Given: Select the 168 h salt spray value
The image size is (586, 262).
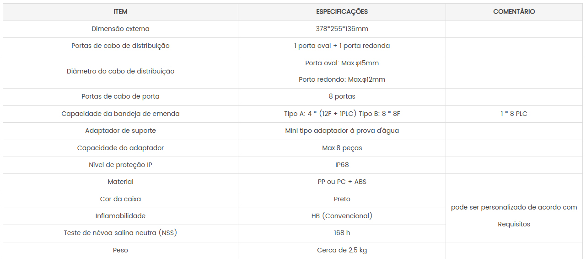Looking at the screenshot, I should 342,233.
